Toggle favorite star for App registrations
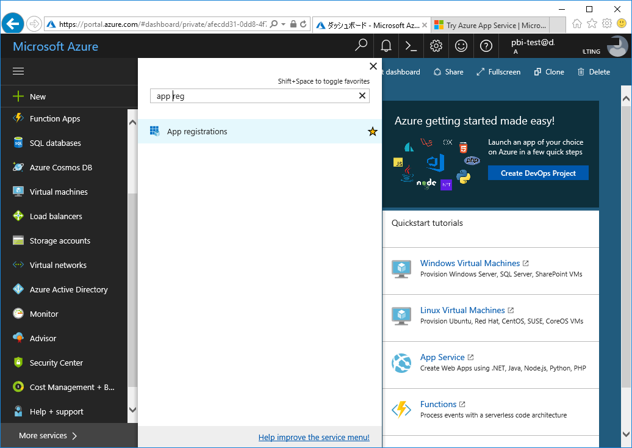Viewport: 632px width, 448px height. (372, 131)
